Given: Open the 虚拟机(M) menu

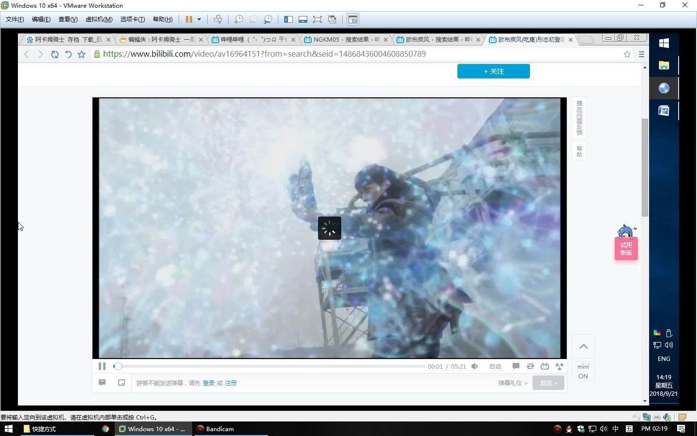Looking at the screenshot, I should click(x=99, y=19).
